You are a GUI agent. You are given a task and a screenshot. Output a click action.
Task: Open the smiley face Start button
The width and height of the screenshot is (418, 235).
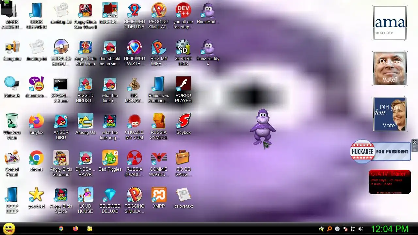(9, 229)
